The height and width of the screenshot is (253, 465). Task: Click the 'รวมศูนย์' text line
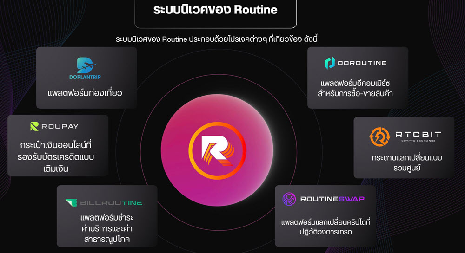point(406,168)
